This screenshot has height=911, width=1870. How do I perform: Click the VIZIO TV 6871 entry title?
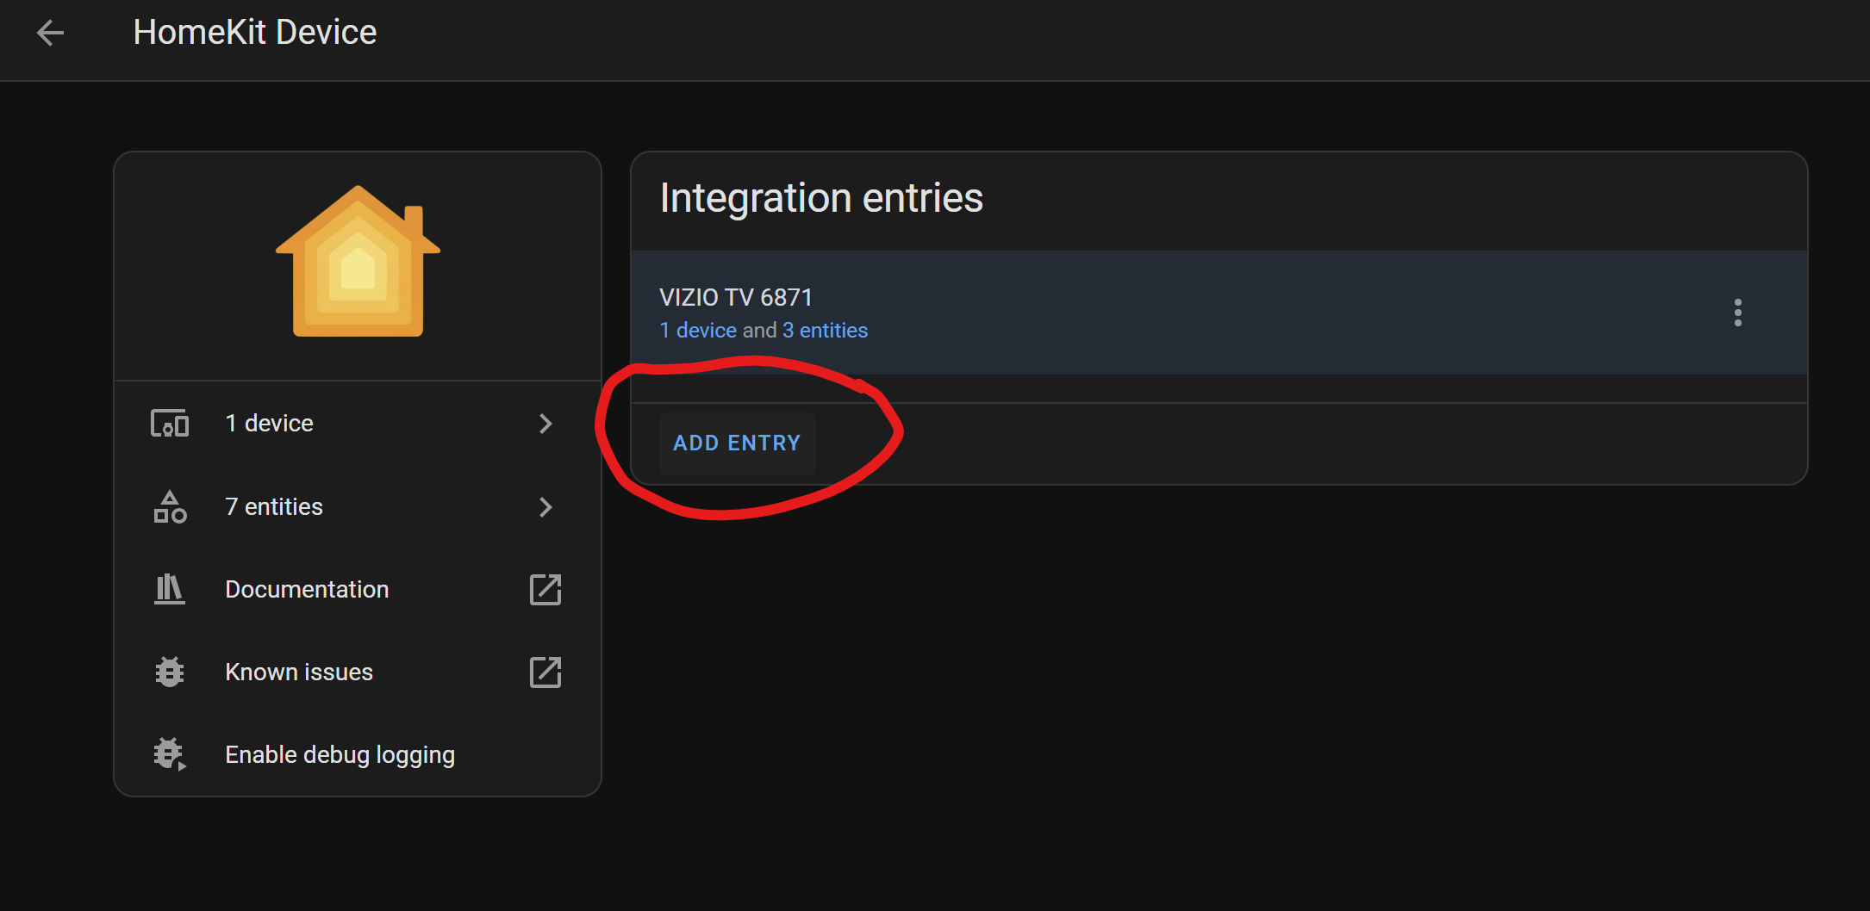coord(736,298)
